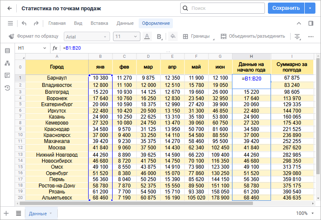Click the cell with value 9 875
Viewport: 321px width, 220px height.
148,78
